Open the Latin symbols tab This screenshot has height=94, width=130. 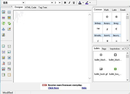114,10
